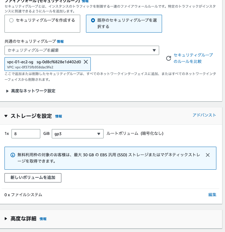Select the セキュリティグループを作成する radio option
The height and width of the screenshot is (232, 225).
(x=12, y=20)
